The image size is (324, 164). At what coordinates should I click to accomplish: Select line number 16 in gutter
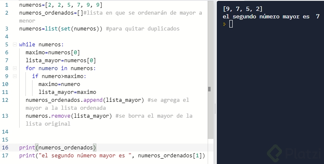[x=5, y=147]
